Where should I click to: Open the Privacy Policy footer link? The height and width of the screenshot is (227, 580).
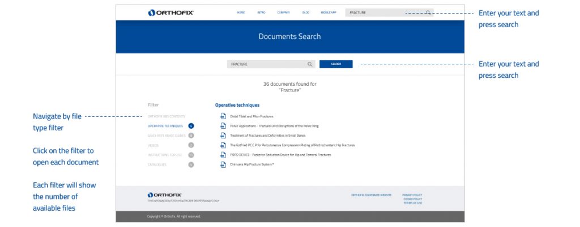click(x=412, y=195)
